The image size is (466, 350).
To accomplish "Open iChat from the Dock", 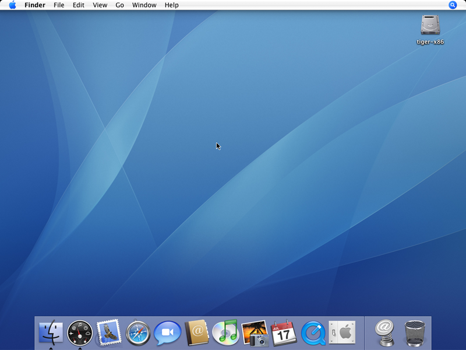I will [167, 333].
